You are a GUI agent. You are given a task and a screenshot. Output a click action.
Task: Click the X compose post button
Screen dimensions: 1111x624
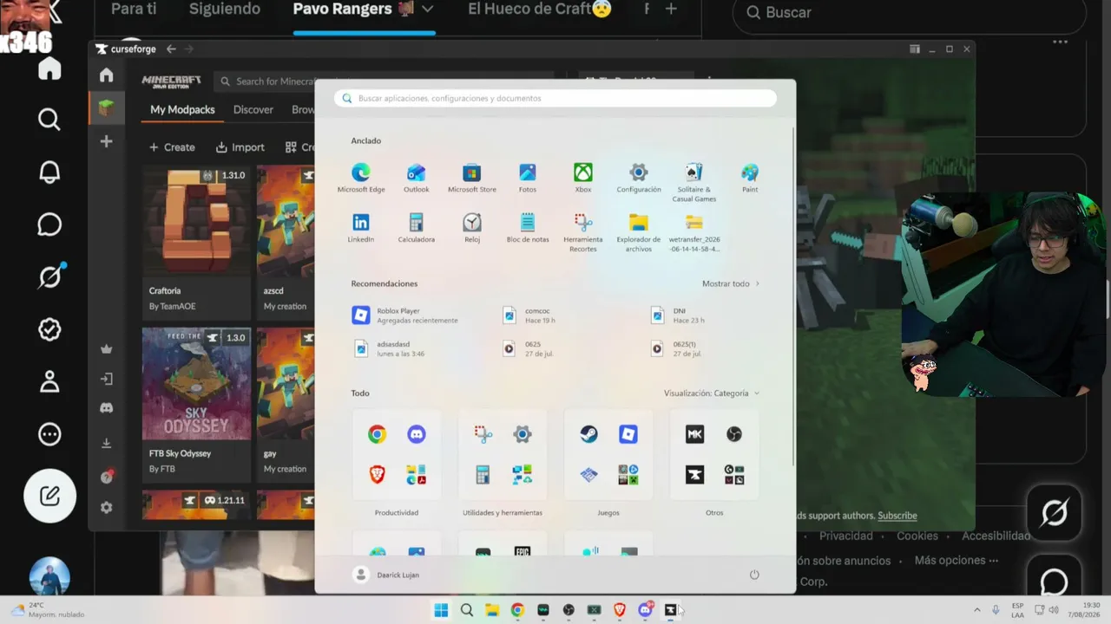(x=49, y=496)
